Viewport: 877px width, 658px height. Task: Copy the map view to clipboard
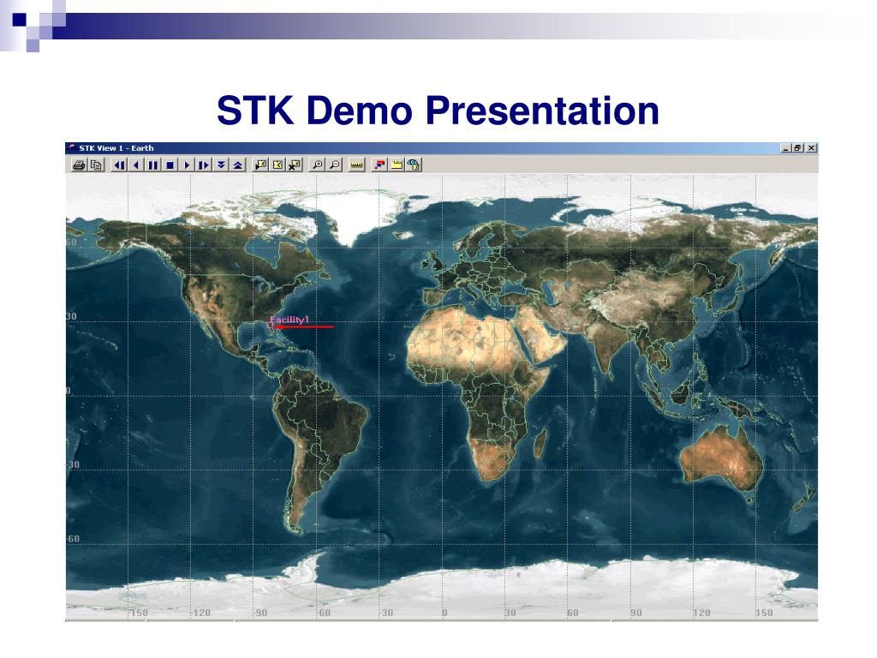(x=96, y=165)
